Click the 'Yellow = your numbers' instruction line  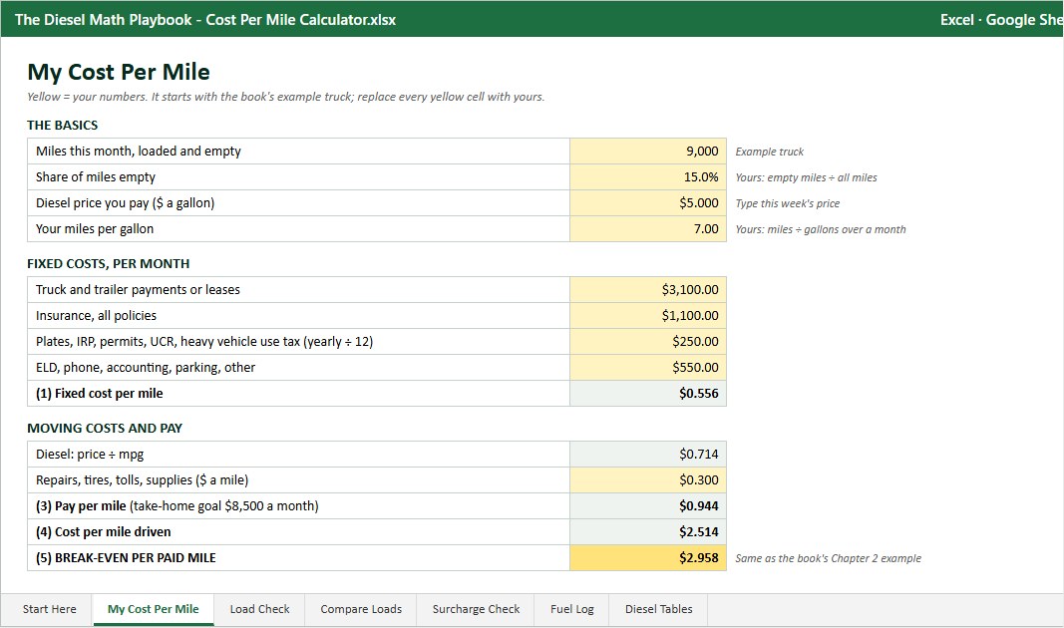click(x=285, y=97)
